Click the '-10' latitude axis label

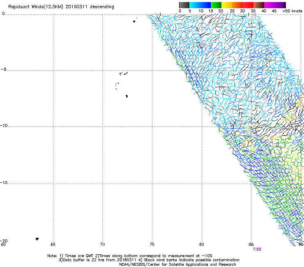point(4,125)
